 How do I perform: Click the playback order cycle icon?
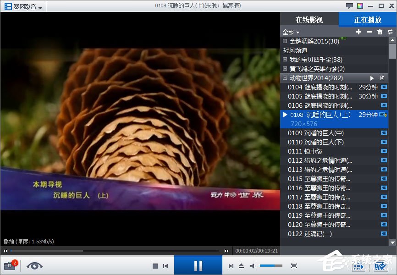pyautogui.click(x=391, y=32)
